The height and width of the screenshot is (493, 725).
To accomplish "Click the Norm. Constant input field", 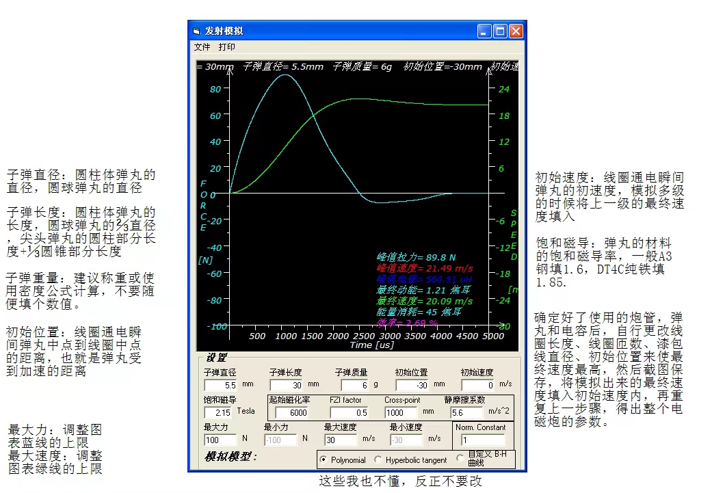I will (483, 440).
